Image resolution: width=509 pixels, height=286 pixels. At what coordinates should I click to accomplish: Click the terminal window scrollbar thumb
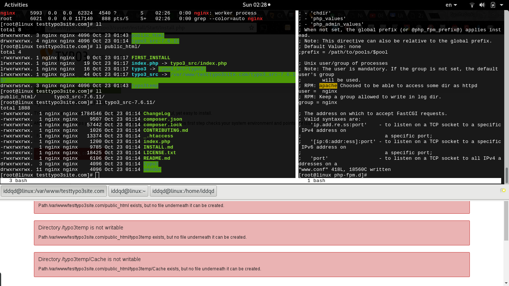[506, 175]
